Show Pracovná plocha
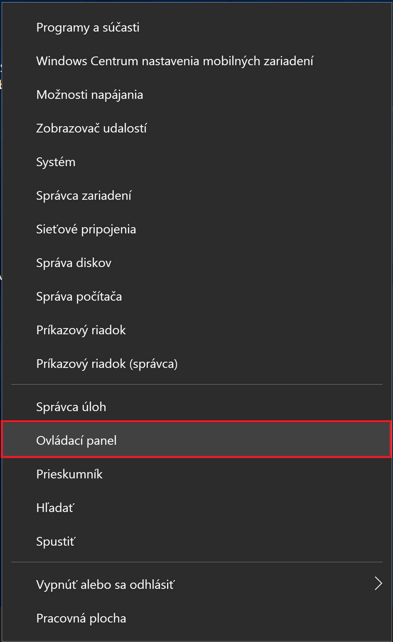Viewport: 393px width, 642px height. pyautogui.click(x=196, y=618)
